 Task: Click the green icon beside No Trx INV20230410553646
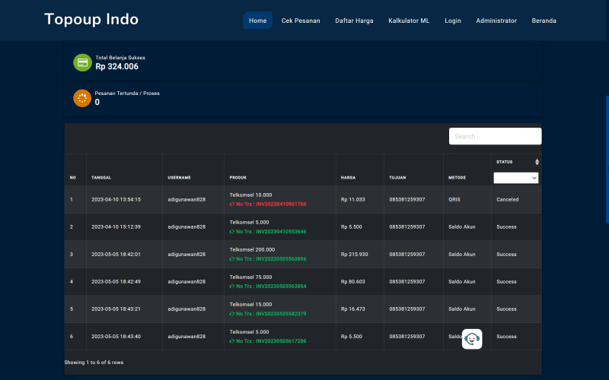232,232
